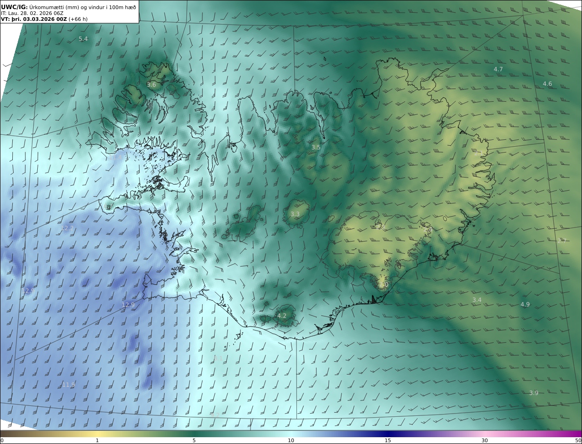Select the 3.6 value over the Westfjords
582x444 pixels.
point(151,85)
